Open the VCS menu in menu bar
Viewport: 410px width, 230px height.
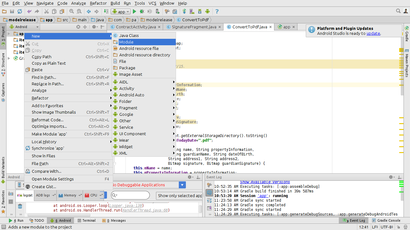pos(152,3)
